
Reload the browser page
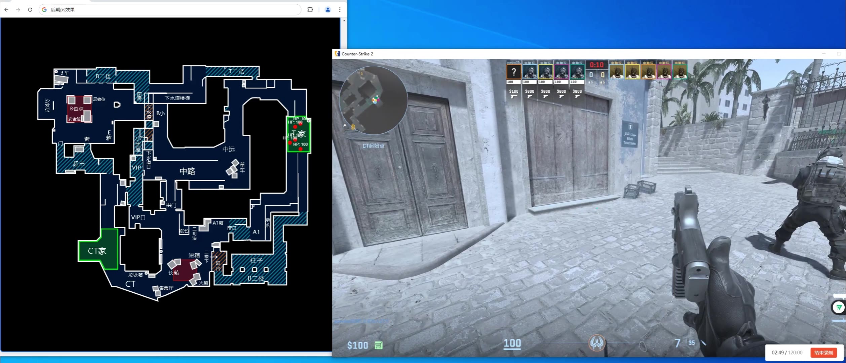(30, 10)
